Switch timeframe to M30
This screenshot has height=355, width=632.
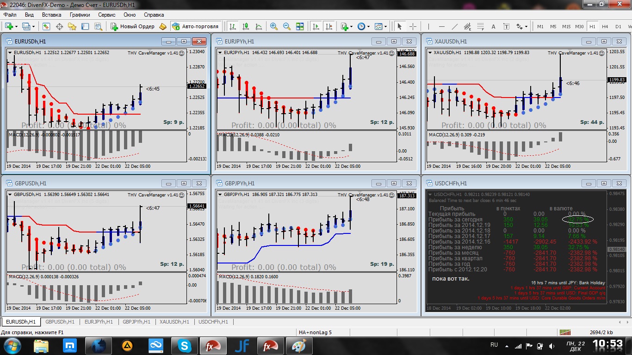(579, 26)
